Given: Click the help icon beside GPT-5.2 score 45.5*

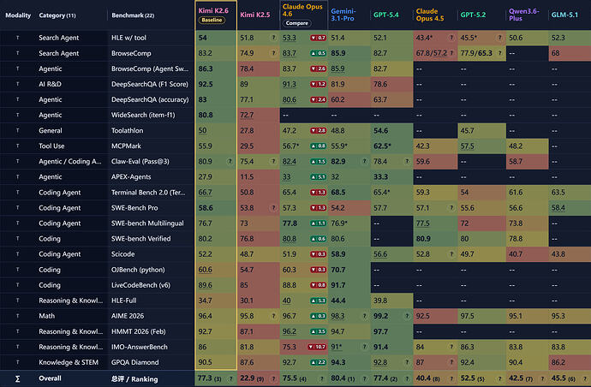Looking at the screenshot, I should pos(500,38).
